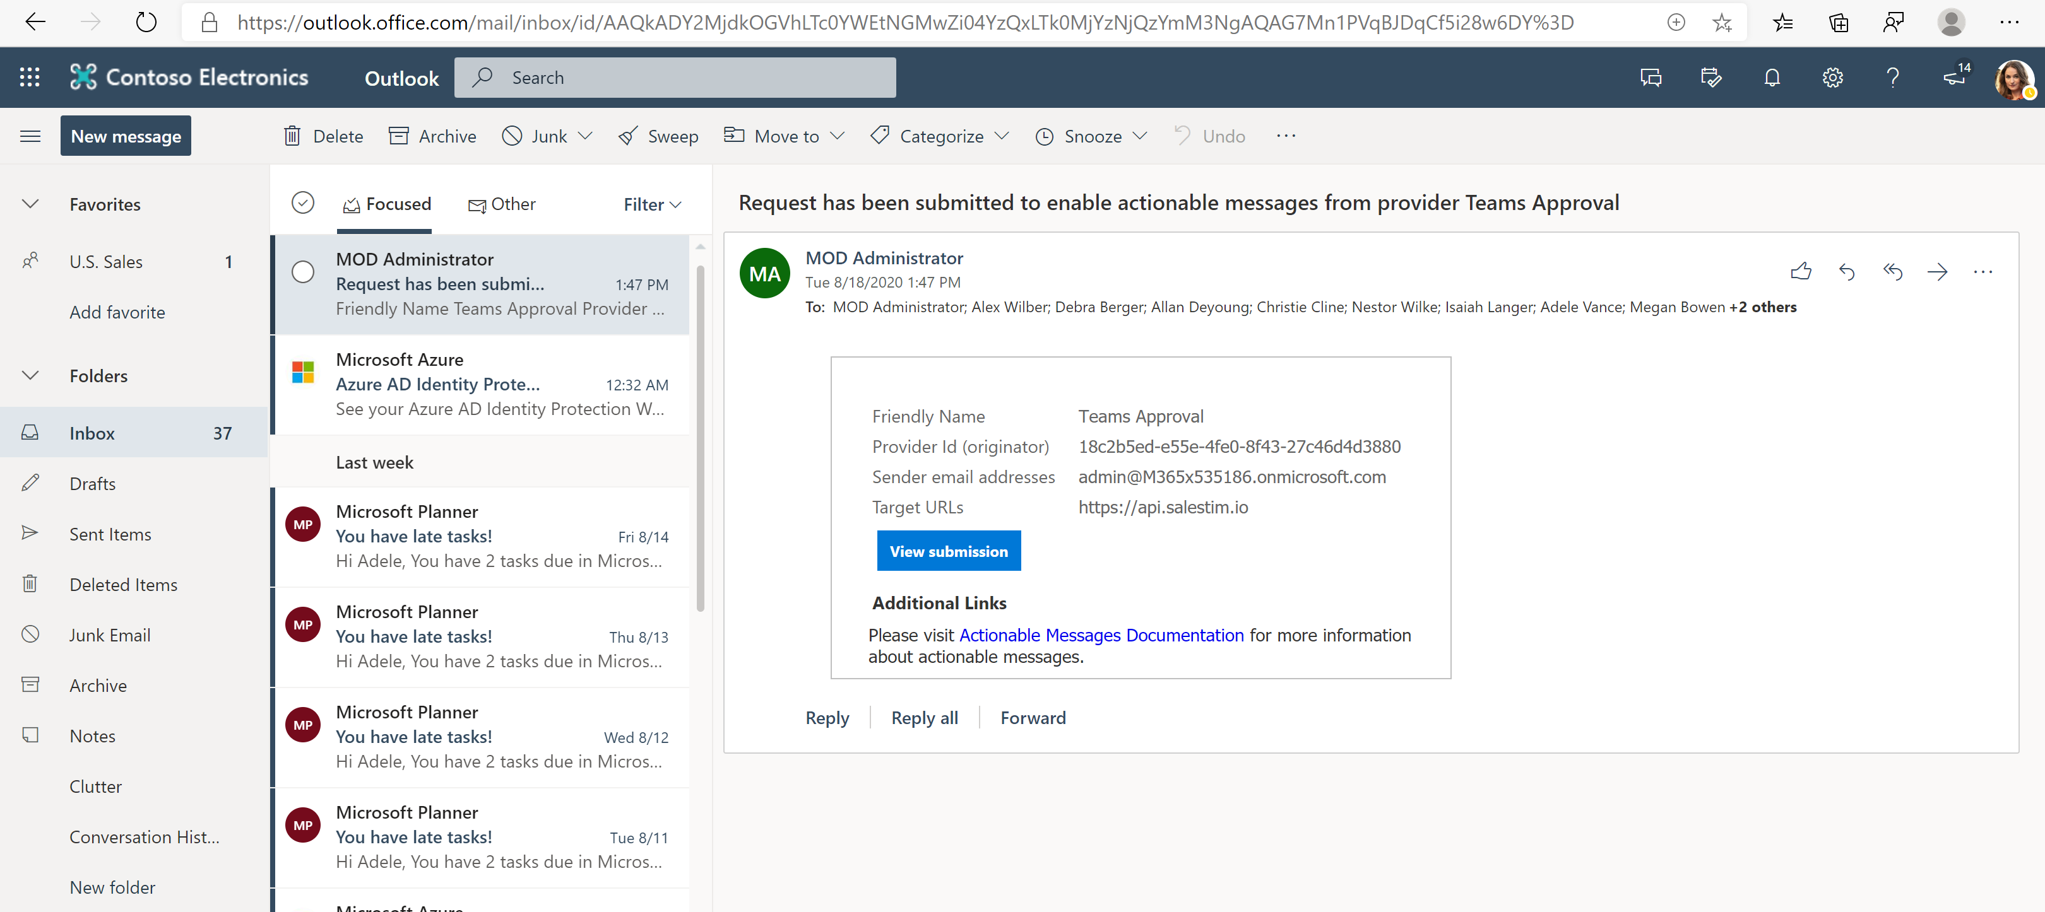Open Outlook settings via the gear icon

click(x=1833, y=77)
